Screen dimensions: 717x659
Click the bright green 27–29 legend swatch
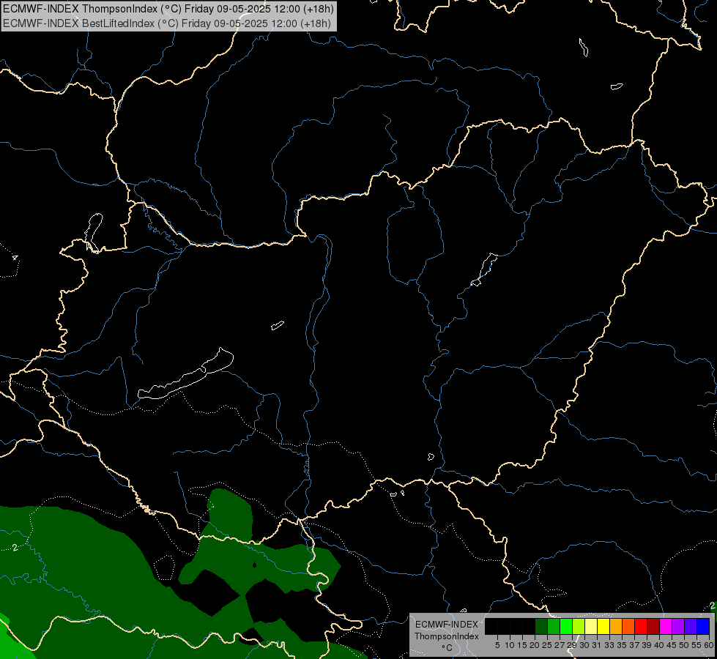566,626
